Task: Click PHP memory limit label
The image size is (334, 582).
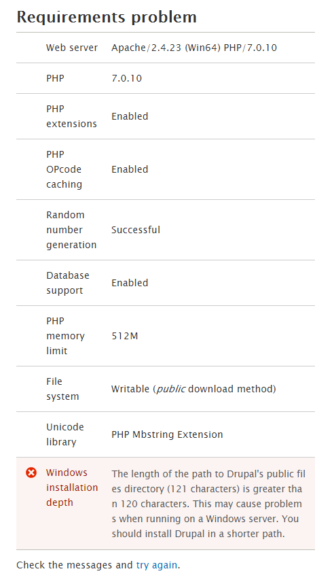Action: (x=65, y=336)
